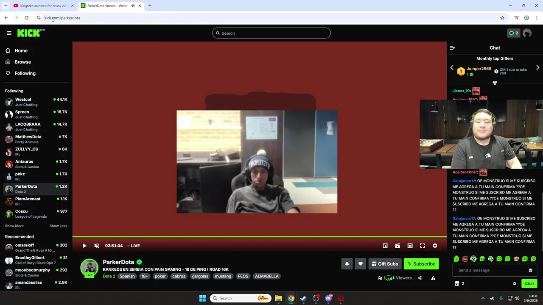Image resolution: width=543 pixels, height=305 pixels.
Task: Send message with the Chat button
Action: coord(529,283)
